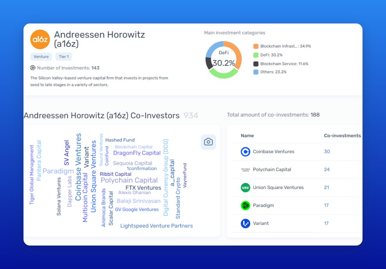Click the co-investment count 30
386x269 pixels.
point(327,152)
